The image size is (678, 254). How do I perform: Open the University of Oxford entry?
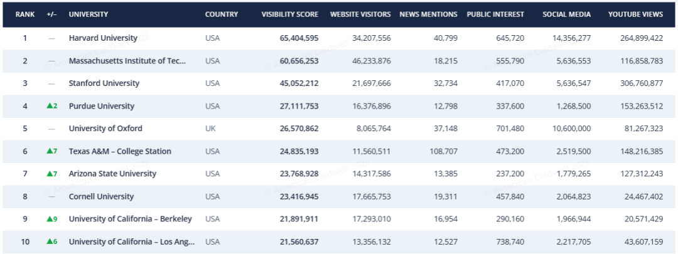click(105, 129)
